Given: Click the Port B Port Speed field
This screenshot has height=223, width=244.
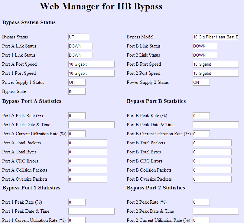Looking at the screenshot, I should pos(216,64).
